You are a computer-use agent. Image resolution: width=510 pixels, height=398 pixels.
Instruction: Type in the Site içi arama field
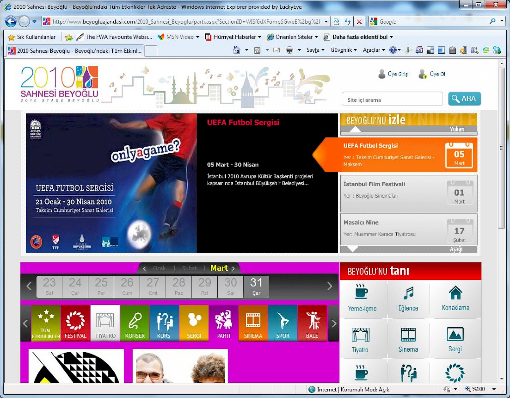click(392, 100)
